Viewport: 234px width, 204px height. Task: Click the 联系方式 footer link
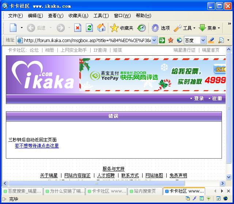coord(130,175)
